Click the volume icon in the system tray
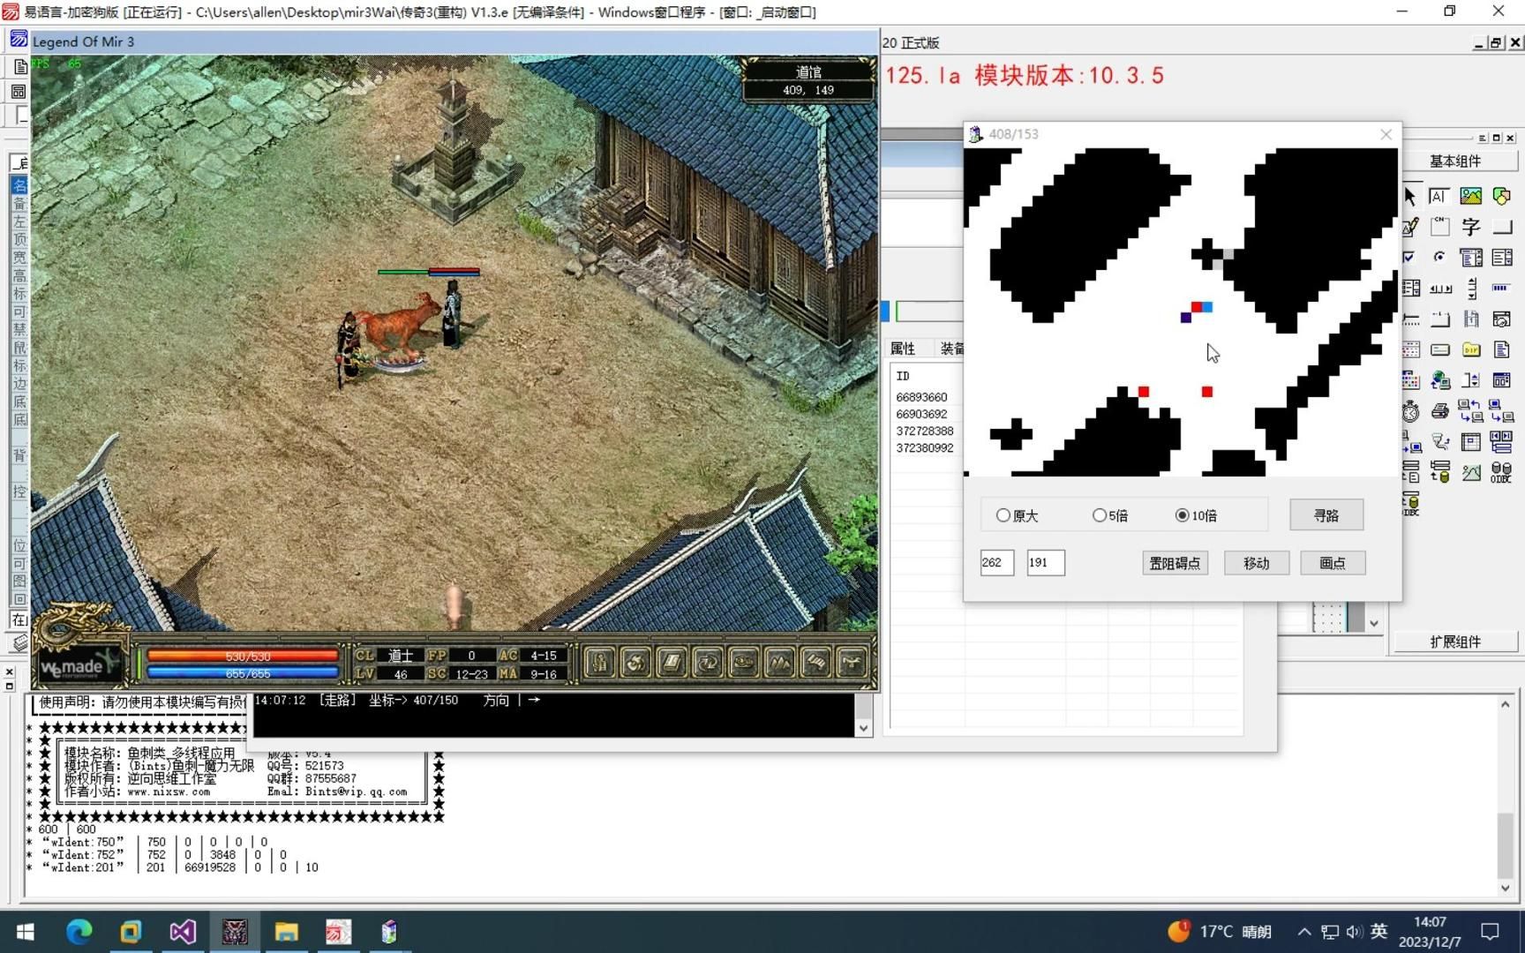 pos(1354,932)
